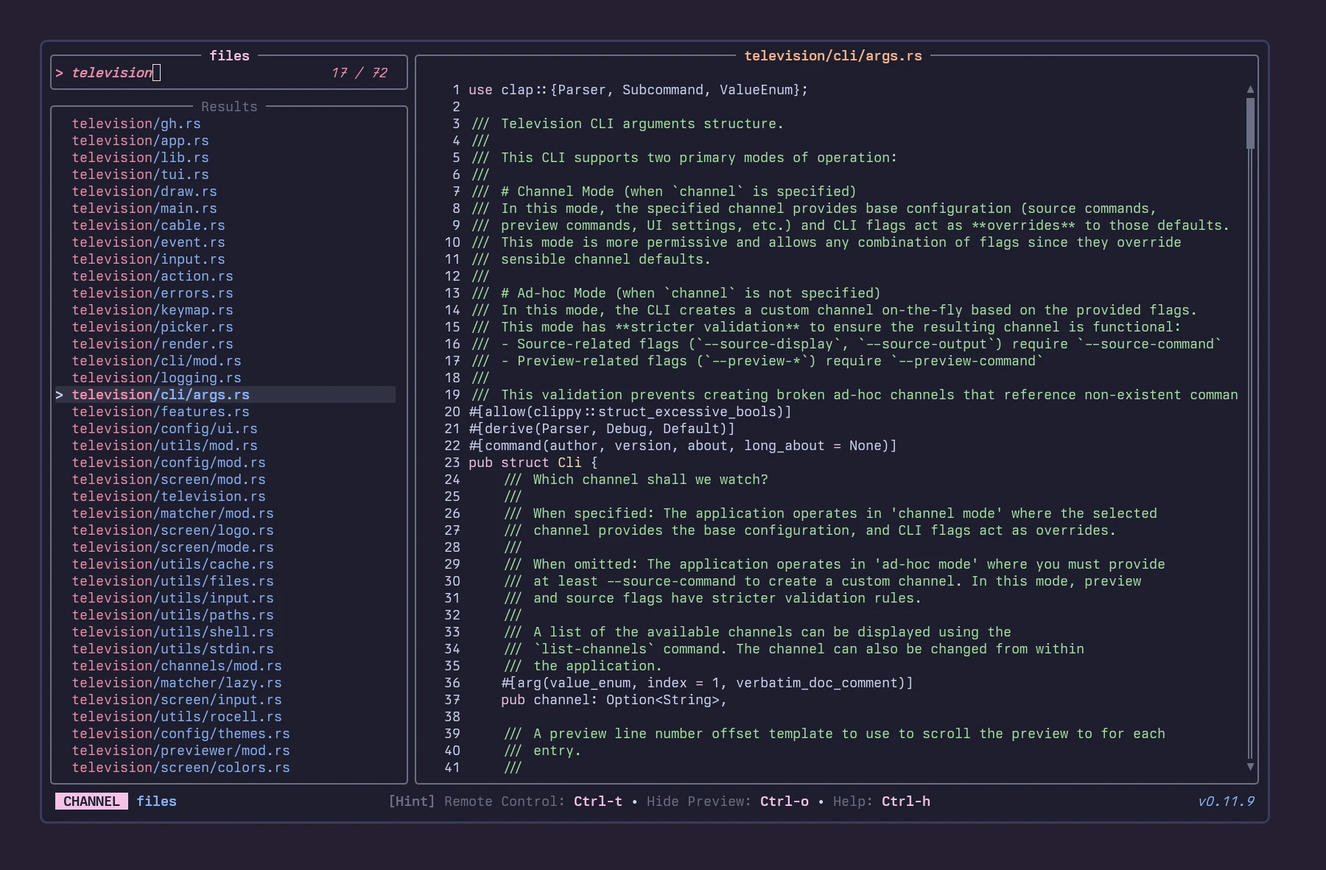The image size is (1326, 870).
Task: Click the Ctrl-h help hint
Action: point(906,801)
